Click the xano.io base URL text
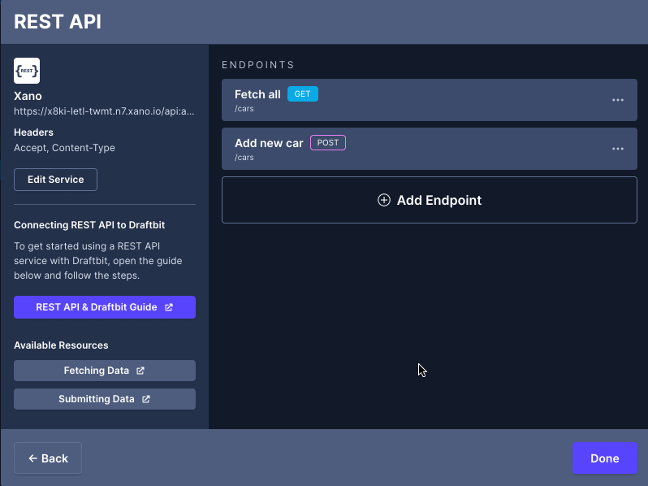Image resolution: width=648 pixels, height=486 pixels. 104,111
